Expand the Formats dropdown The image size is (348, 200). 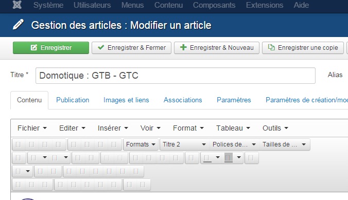pyautogui.click(x=141, y=144)
